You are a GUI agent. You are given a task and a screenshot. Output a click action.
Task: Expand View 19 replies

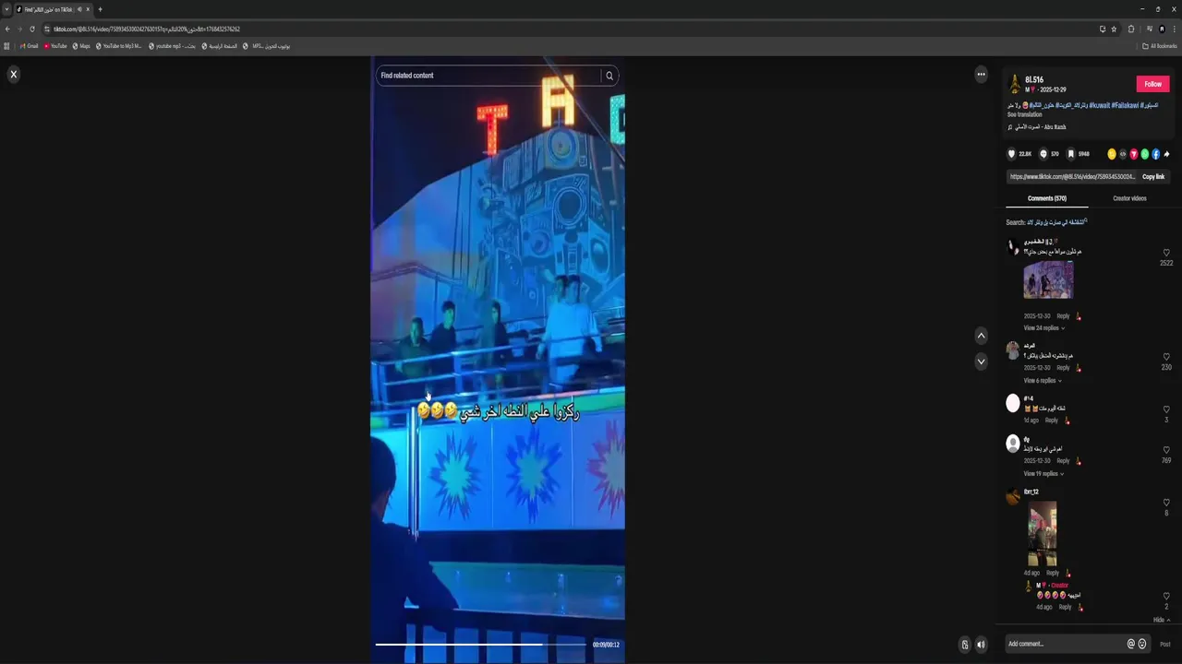click(1043, 473)
